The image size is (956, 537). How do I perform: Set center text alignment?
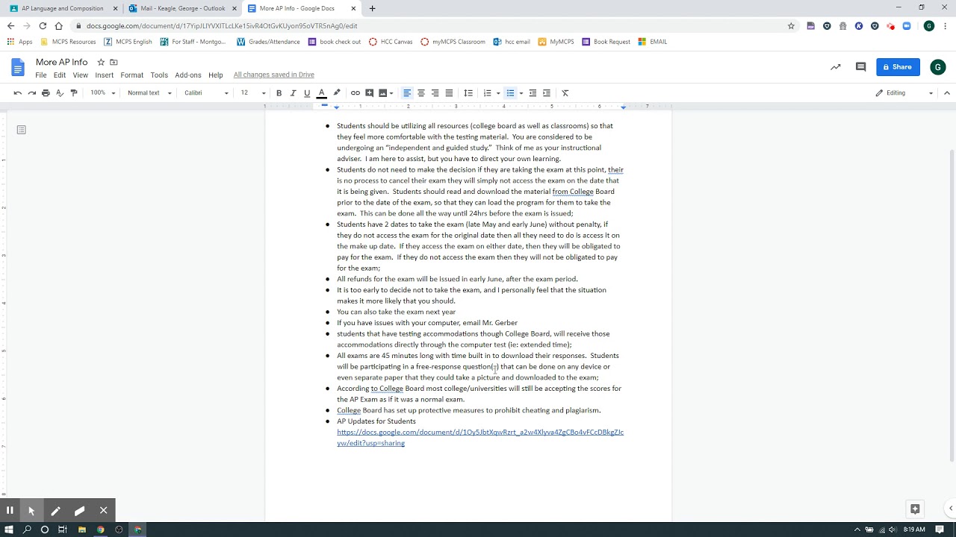click(421, 92)
